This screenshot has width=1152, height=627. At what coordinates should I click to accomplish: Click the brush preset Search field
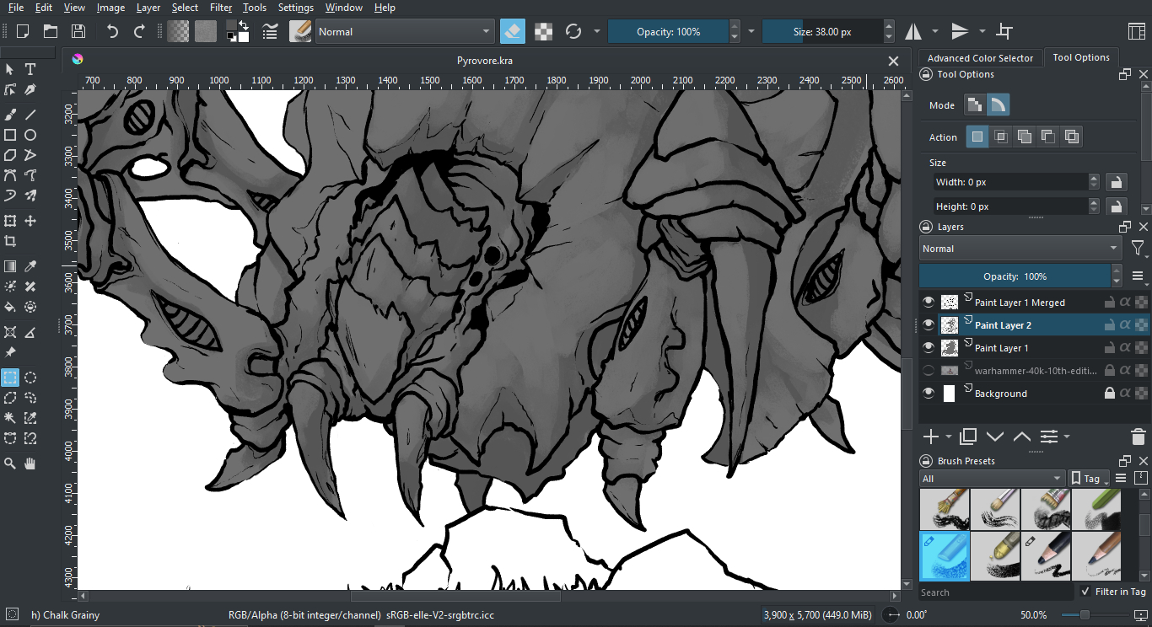tap(995, 592)
